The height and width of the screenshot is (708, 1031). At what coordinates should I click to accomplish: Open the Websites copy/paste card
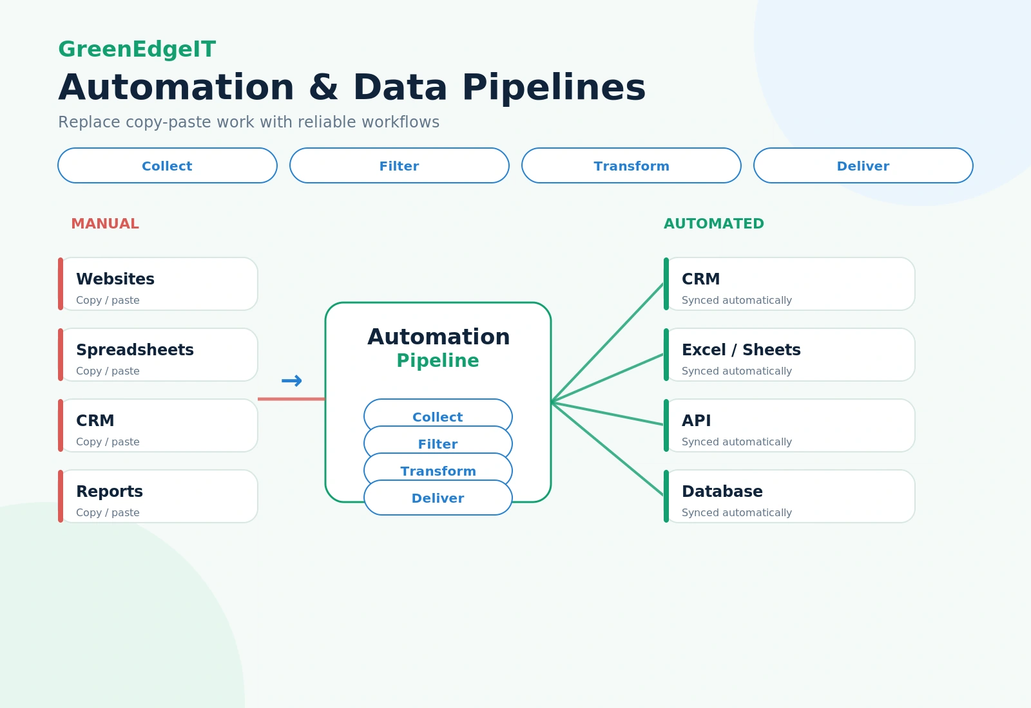(x=158, y=284)
